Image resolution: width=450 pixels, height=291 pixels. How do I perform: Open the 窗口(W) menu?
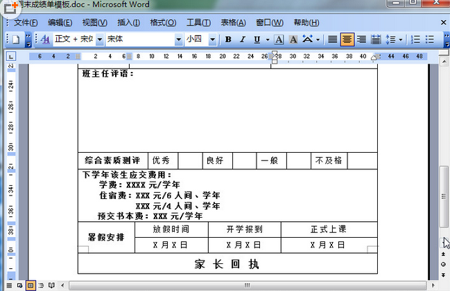coord(270,23)
